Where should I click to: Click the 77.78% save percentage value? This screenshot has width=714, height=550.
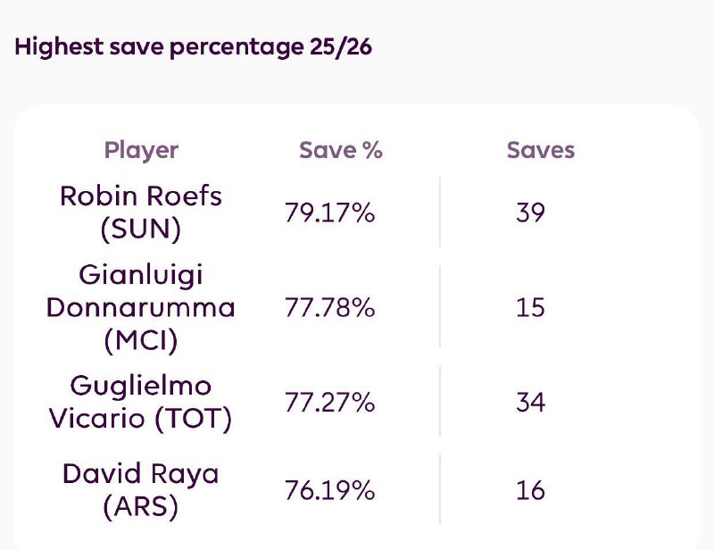329,308
